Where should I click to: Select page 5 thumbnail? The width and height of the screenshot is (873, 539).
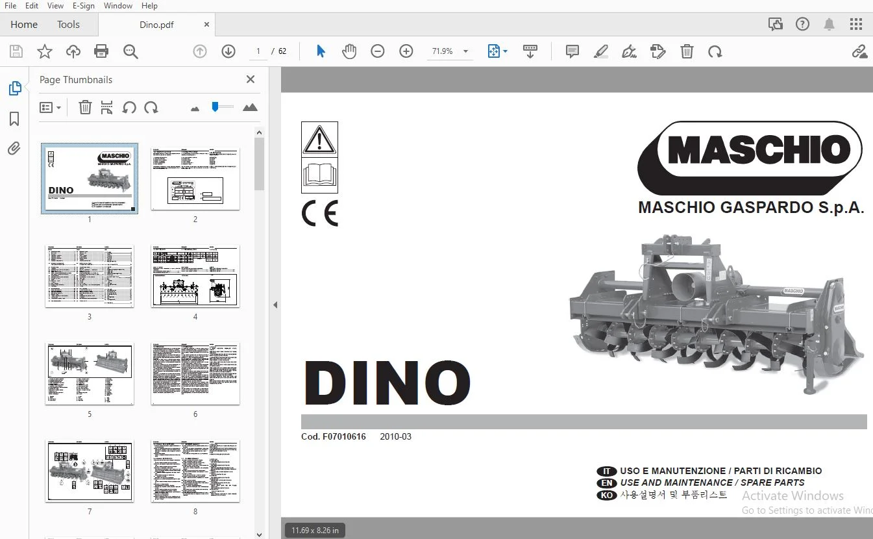[90, 373]
